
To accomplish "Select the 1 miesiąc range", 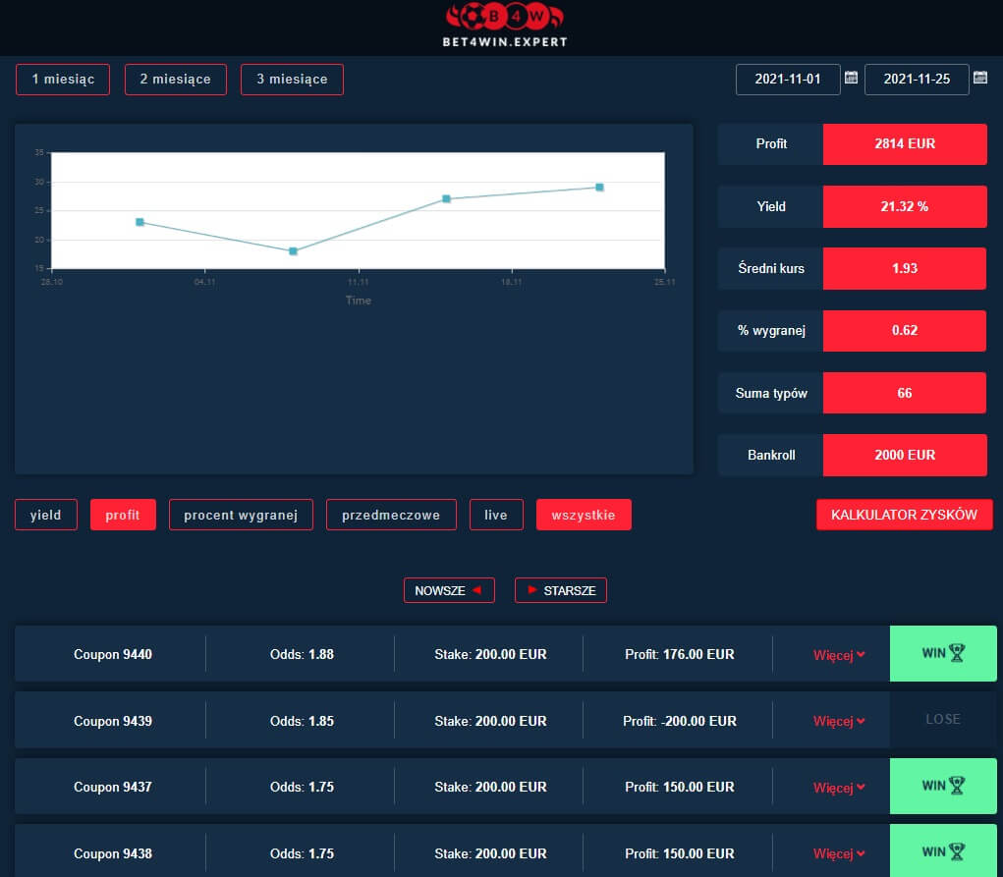I will tap(63, 80).
